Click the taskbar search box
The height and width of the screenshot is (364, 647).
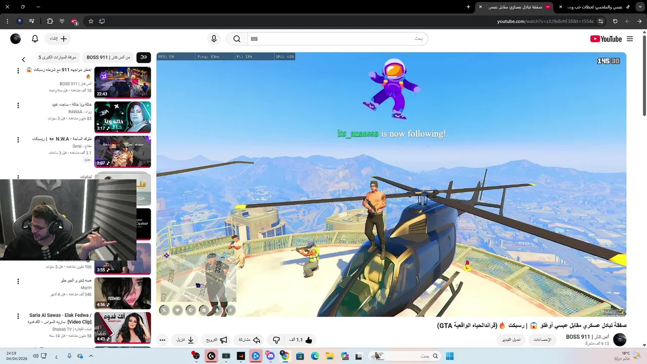404,356
